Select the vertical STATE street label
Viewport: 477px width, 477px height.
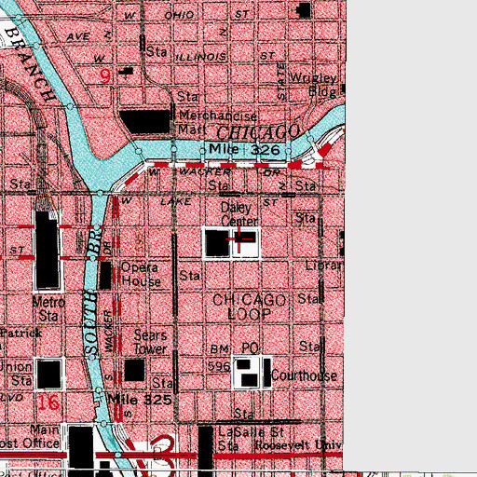[x=281, y=81]
